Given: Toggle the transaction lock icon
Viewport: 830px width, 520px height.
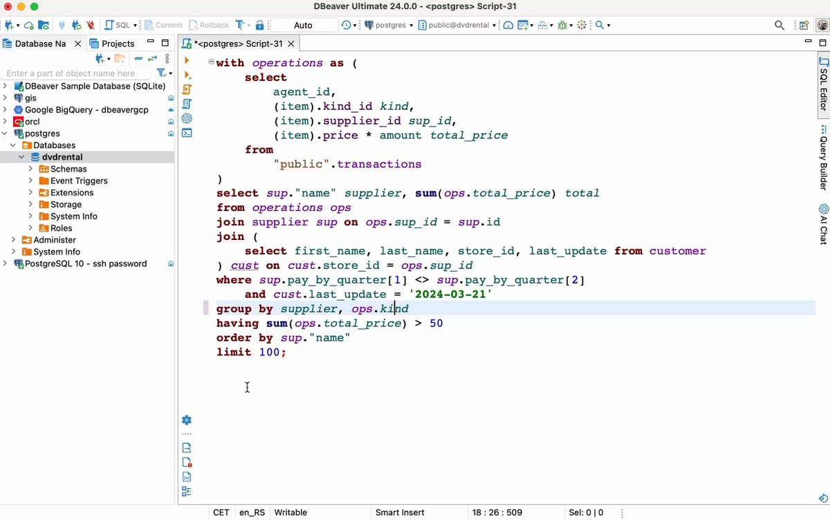Looking at the screenshot, I should point(259,26).
